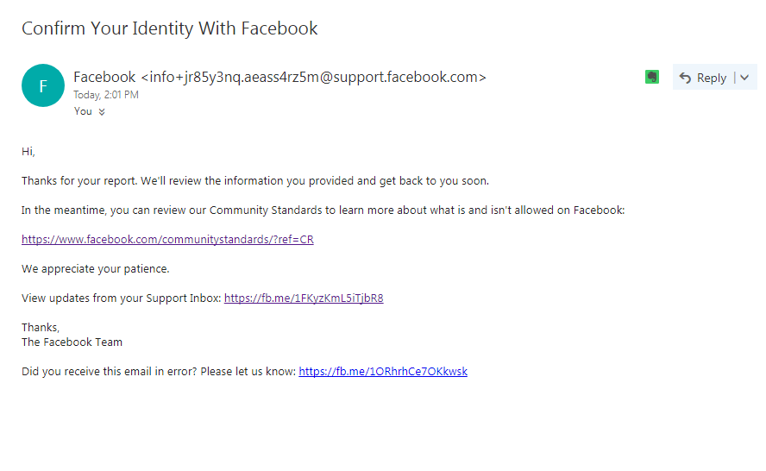Click the 'The Facebook Team' signature

(x=72, y=342)
